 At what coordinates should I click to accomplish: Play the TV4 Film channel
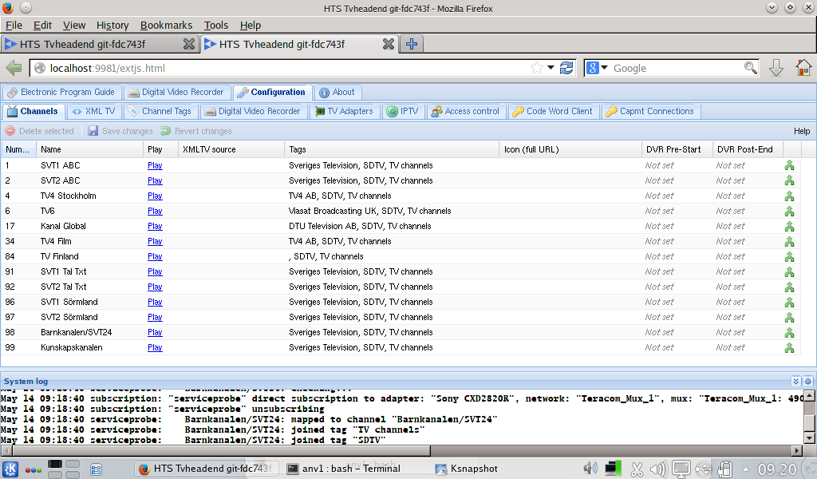(x=155, y=241)
